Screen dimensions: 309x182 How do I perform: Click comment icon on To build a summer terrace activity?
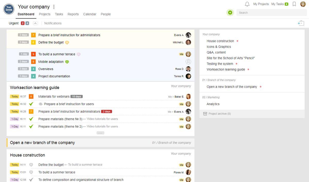point(31,172)
